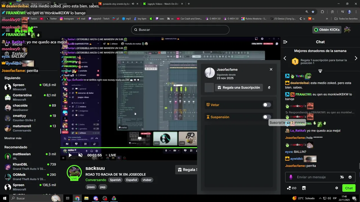Close the Joaofacfame user card
The width and height of the screenshot is (360, 202).
tap(271, 69)
